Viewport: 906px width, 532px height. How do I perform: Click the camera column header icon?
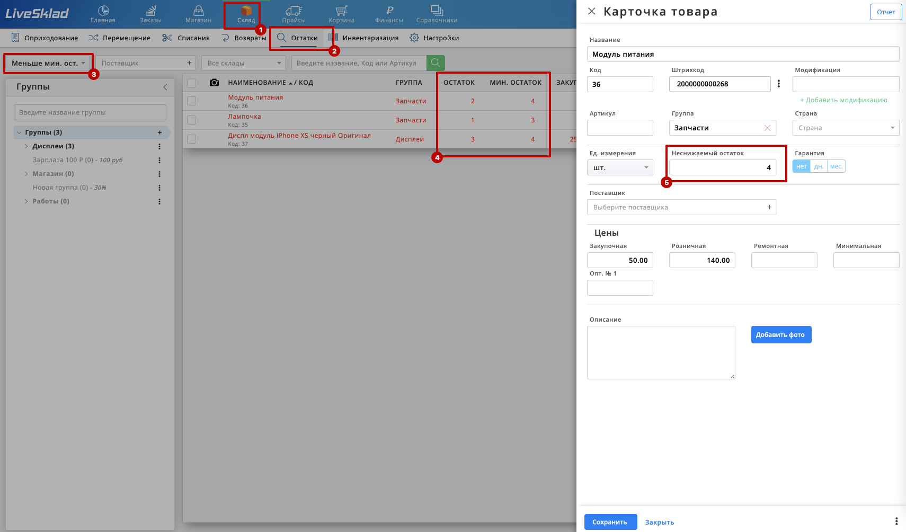coord(214,83)
